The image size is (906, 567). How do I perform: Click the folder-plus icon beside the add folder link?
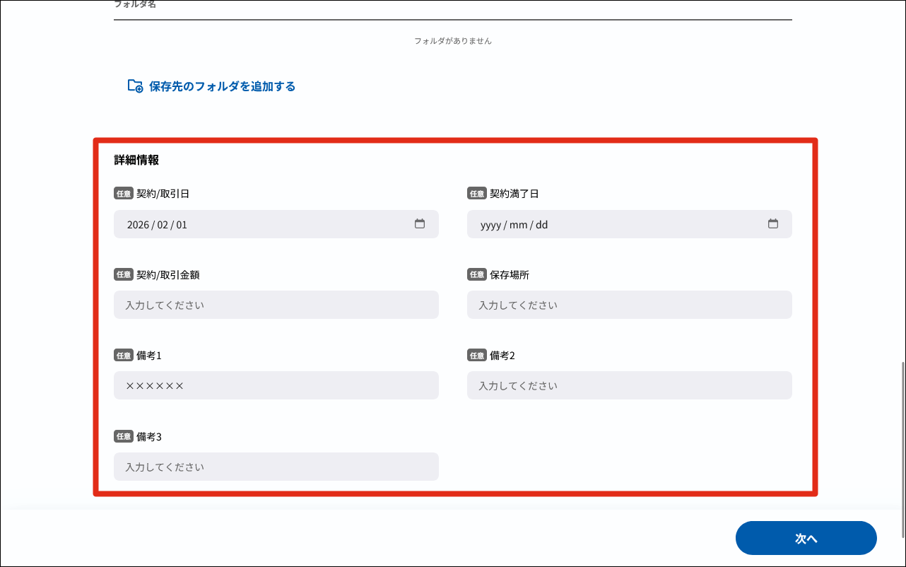point(135,86)
